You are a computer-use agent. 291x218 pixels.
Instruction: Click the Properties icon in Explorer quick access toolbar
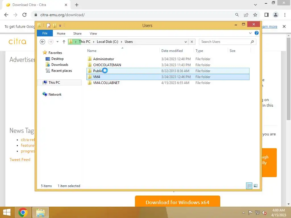point(48,25)
